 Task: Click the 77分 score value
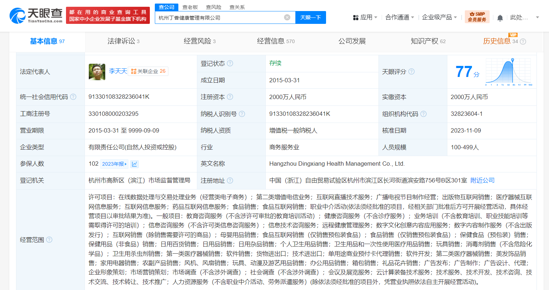click(x=467, y=72)
